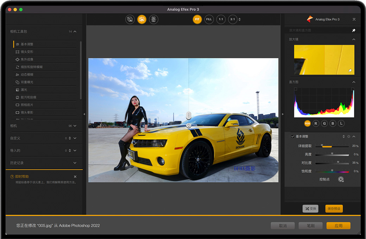366x239 pixels.
Task: Set zoom to FILL
Action: point(209,19)
